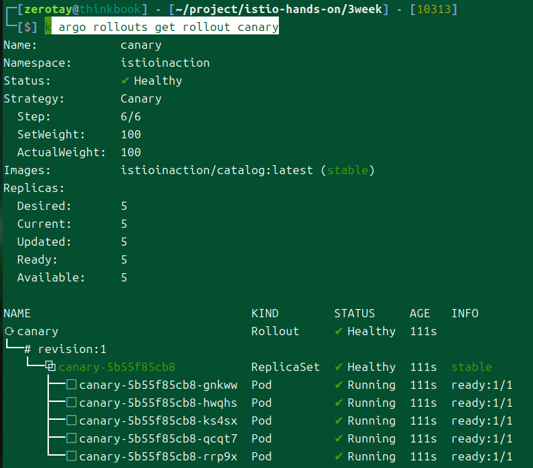This screenshot has width=533, height=468.
Task: Click the pod name 'canary-5b55f85cb8-qcqt7'
Action: pyautogui.click(x=158, y=438)
